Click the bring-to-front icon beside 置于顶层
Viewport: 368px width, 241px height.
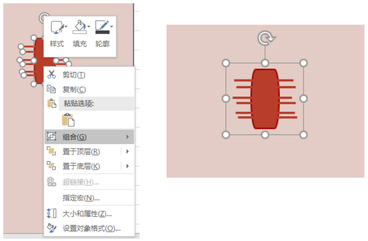pyautogui.click(x=51, y=151)
